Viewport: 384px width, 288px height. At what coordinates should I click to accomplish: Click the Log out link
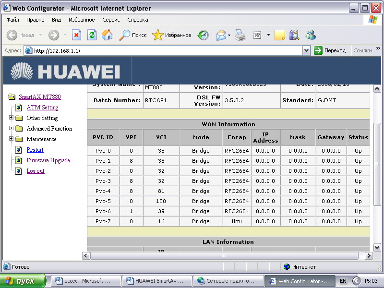[x=36, y=171]
